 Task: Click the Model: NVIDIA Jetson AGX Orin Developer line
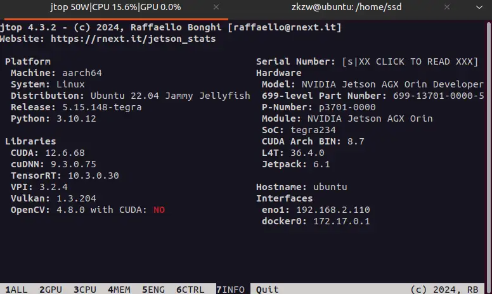point(373,84)
